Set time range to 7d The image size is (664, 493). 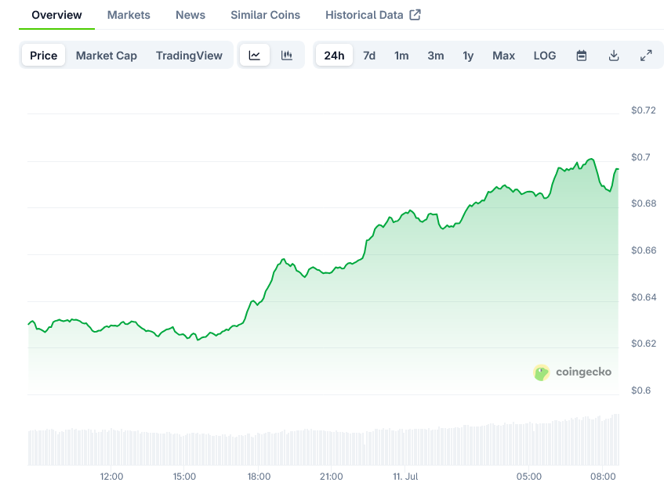(x=369, y=56)
